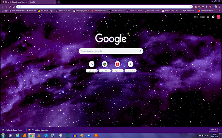Screen dimensions: 222x138
Task: Switch to the PW Purple Galaxy Chrome Theme tab
Action: pyautogui.click(x=15, y=2)
